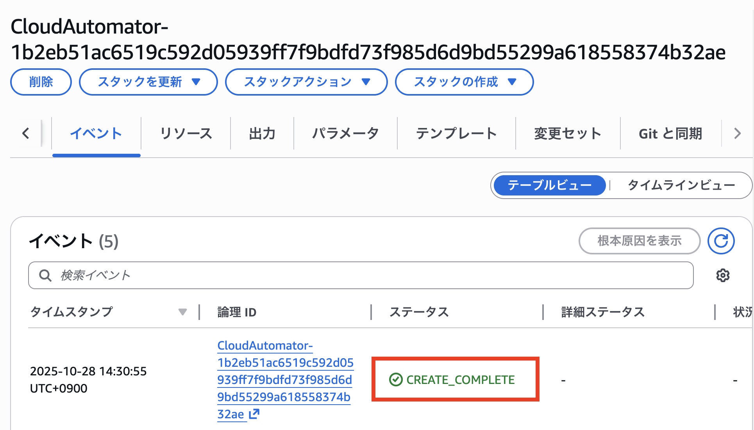754x430 pixels.
Task: Open the リソース tab
Action: click(186, 133)
